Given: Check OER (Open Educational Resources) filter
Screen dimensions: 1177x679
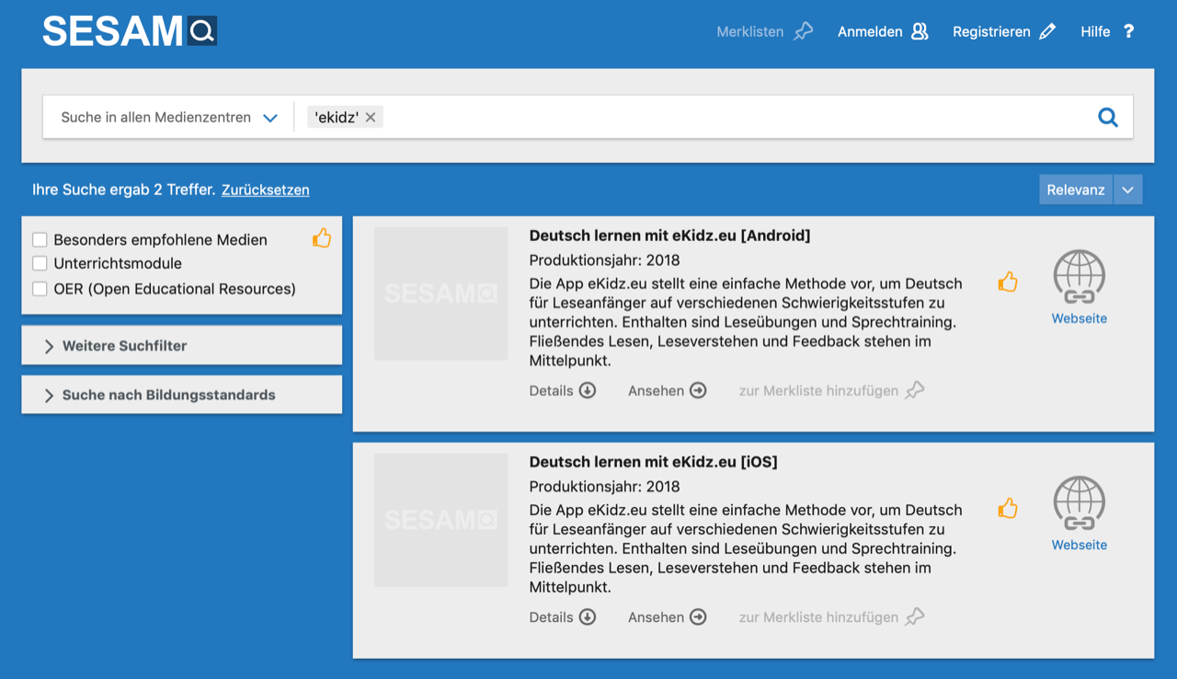Looking at the screenshot, I should click(x=40, y=289).
